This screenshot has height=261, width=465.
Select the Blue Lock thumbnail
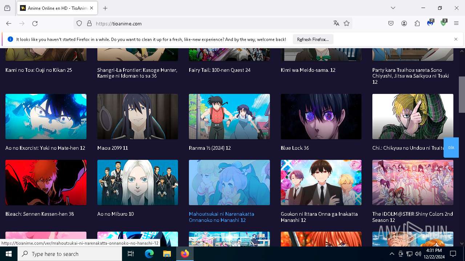(x=321, y=116)
